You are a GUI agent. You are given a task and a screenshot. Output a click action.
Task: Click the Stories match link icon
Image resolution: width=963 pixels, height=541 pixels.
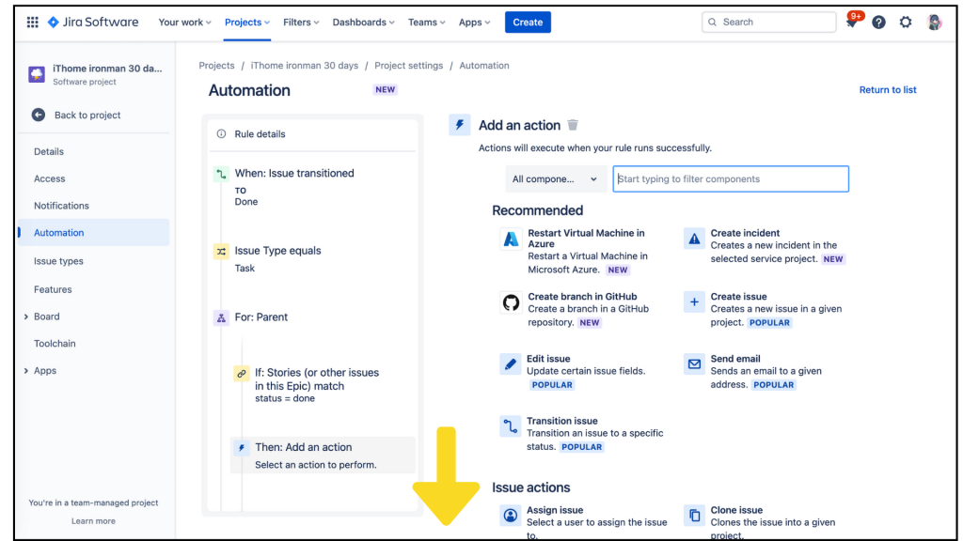[x=242, y=374]
